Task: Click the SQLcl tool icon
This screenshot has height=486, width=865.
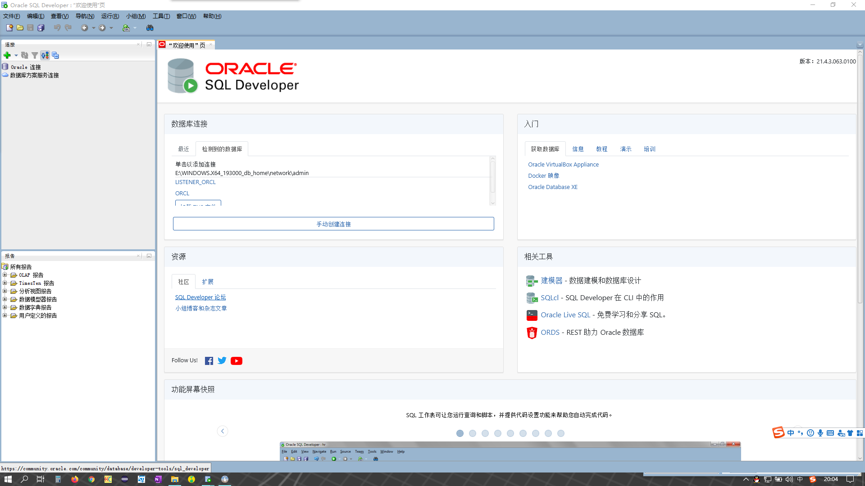Action: [x=532, y=297]
